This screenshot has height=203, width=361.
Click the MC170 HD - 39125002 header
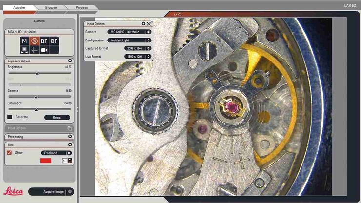click(x=39, y=32)
